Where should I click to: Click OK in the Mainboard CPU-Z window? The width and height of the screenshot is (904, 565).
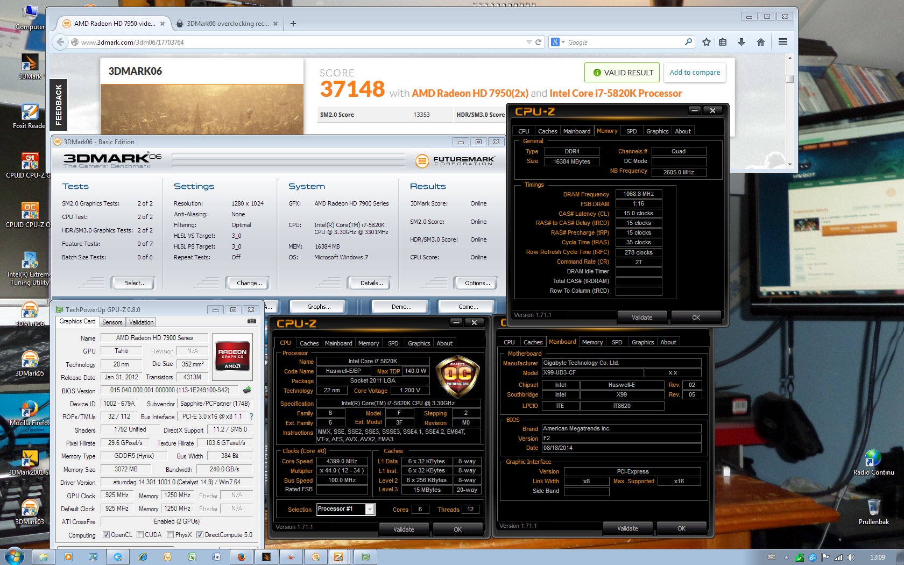681,528
